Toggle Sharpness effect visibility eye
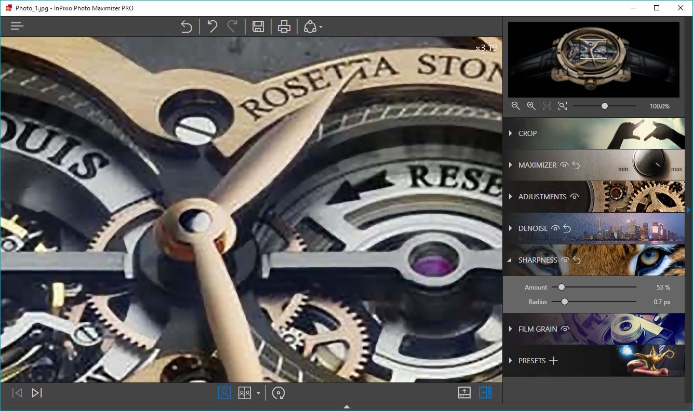Screen dimensions: 693x411 (565, 260)
